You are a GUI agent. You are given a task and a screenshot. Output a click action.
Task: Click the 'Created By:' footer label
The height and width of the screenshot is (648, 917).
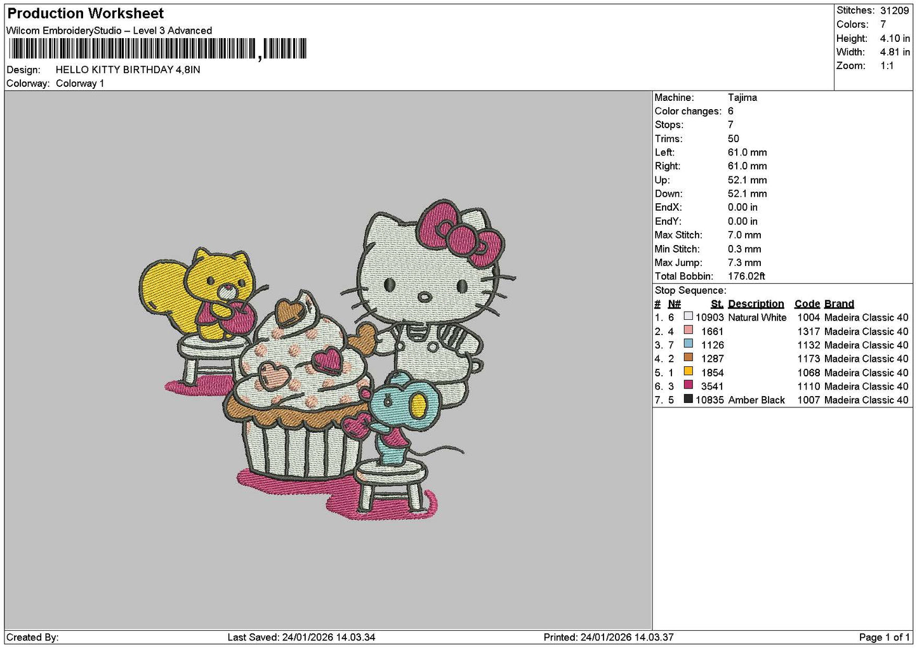32,637
